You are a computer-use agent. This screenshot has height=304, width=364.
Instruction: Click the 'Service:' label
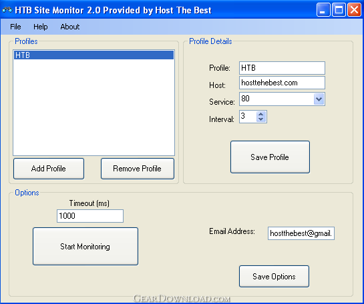coord(222,102)
